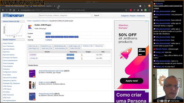This screenshot has width=184, height=103.
Task: Open org.jetbrains.kotlin.jvm breadcrumb link
Action: pyautogui.click(x=40, y=21)
